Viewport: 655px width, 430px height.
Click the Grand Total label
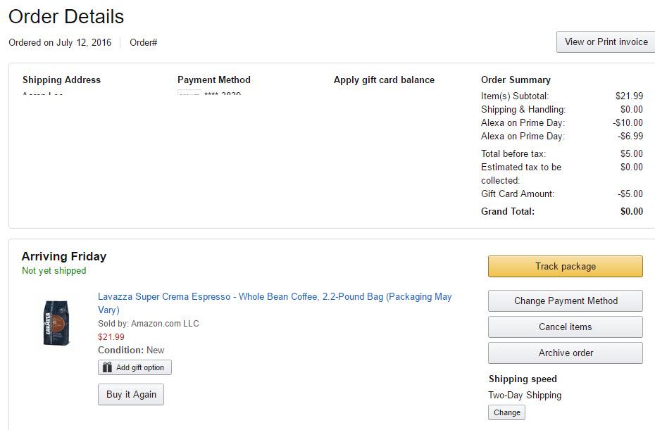click(x=507, y=211)
